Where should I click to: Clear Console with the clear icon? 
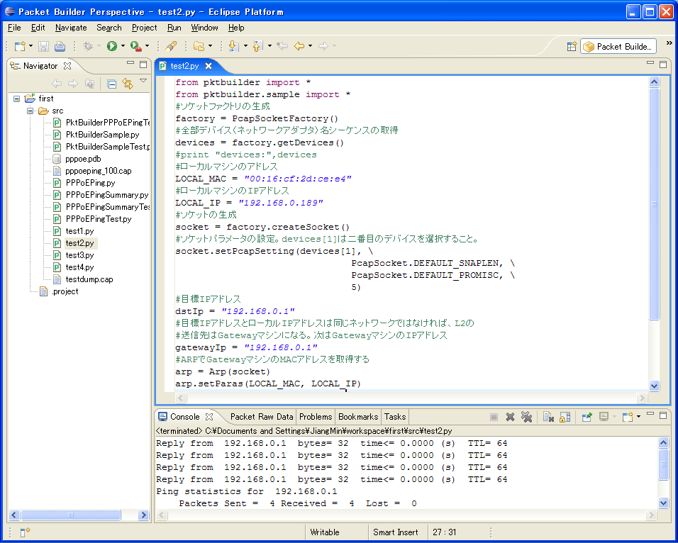(548, 417)
